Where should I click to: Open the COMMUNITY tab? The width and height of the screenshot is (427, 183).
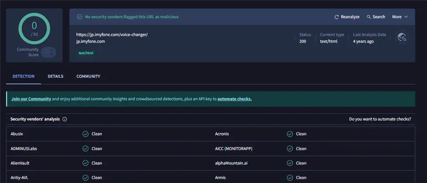click(88, 77)
